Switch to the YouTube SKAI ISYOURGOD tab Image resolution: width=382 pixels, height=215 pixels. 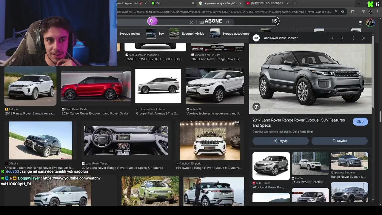(267, 3)
